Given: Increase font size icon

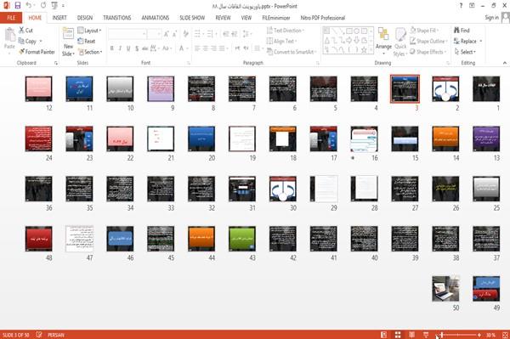Looking at the screenshot, I should (x=167, y=34).
